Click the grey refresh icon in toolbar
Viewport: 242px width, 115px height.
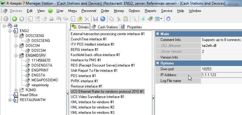click(6, 19)
